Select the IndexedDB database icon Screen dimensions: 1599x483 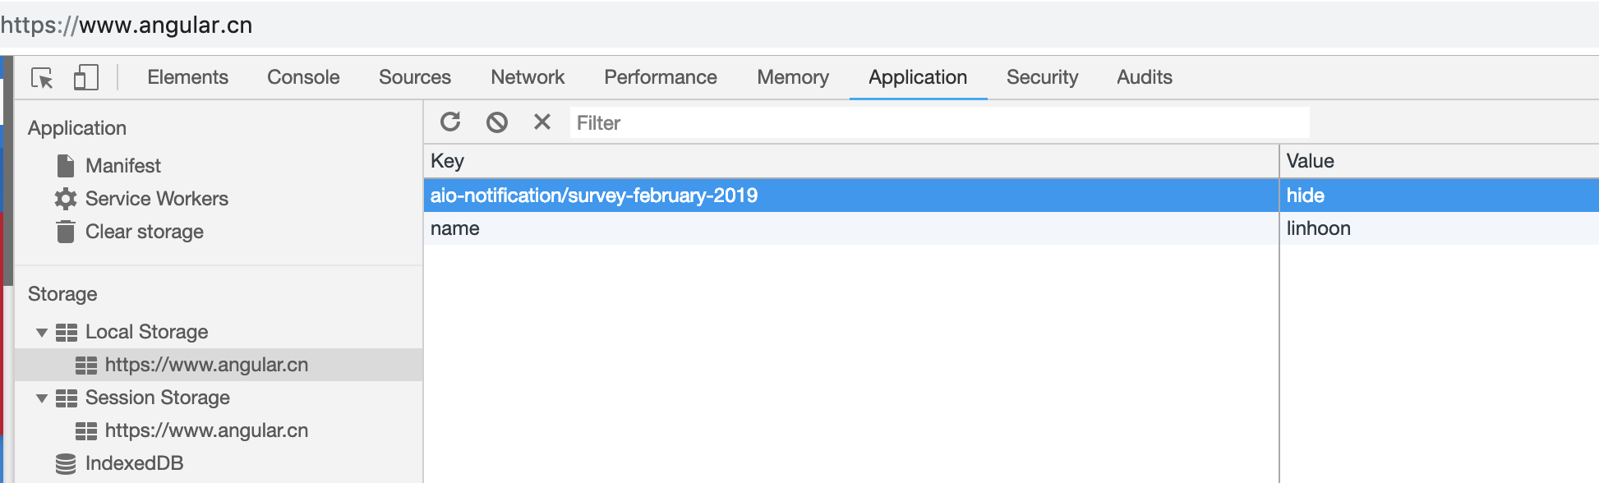(66, 463)
